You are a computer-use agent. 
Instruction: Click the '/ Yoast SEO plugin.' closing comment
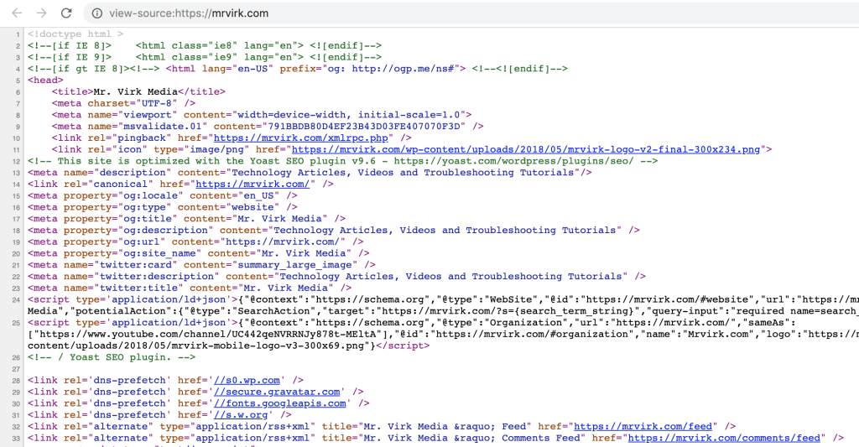112,357
